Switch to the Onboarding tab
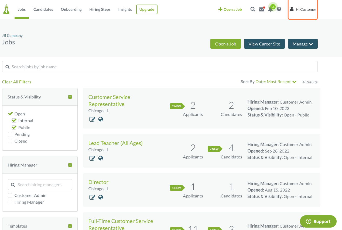This screenshot has width=342, height=230. click(x=71, y=9)
